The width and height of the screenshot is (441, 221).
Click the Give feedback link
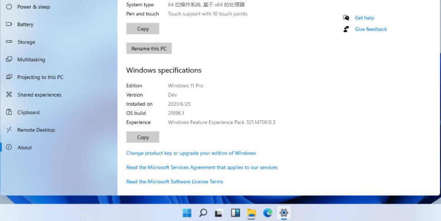tap(371, 29)
